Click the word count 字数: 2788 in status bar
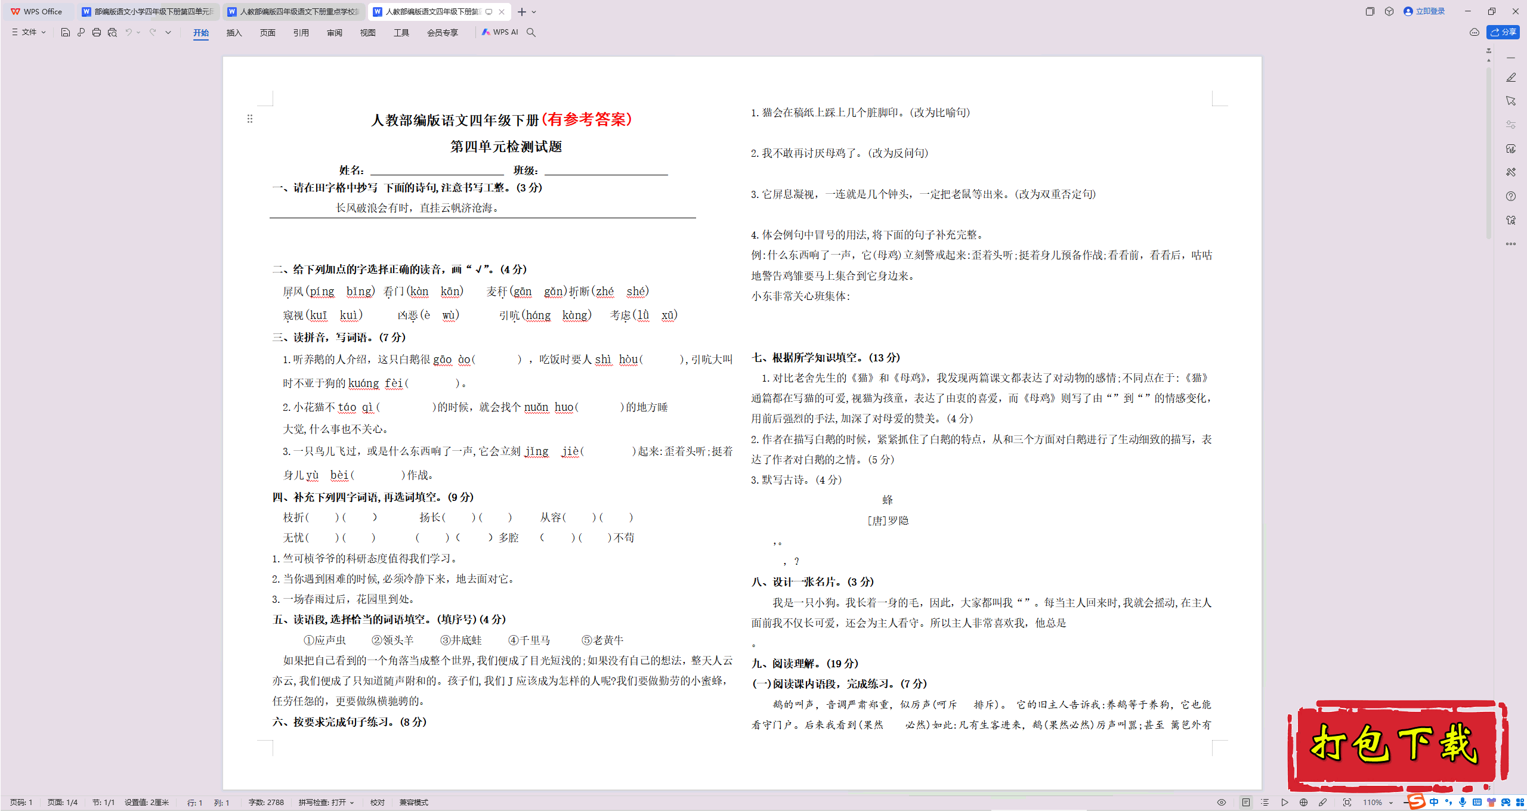 point(266,803)
